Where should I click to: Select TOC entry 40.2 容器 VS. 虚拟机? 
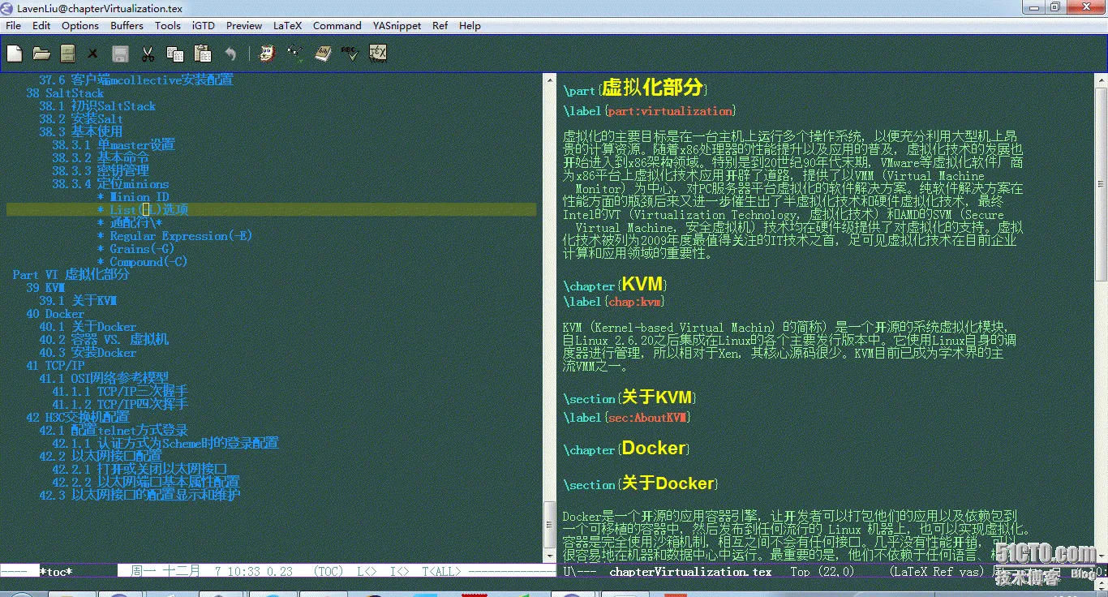104,340
